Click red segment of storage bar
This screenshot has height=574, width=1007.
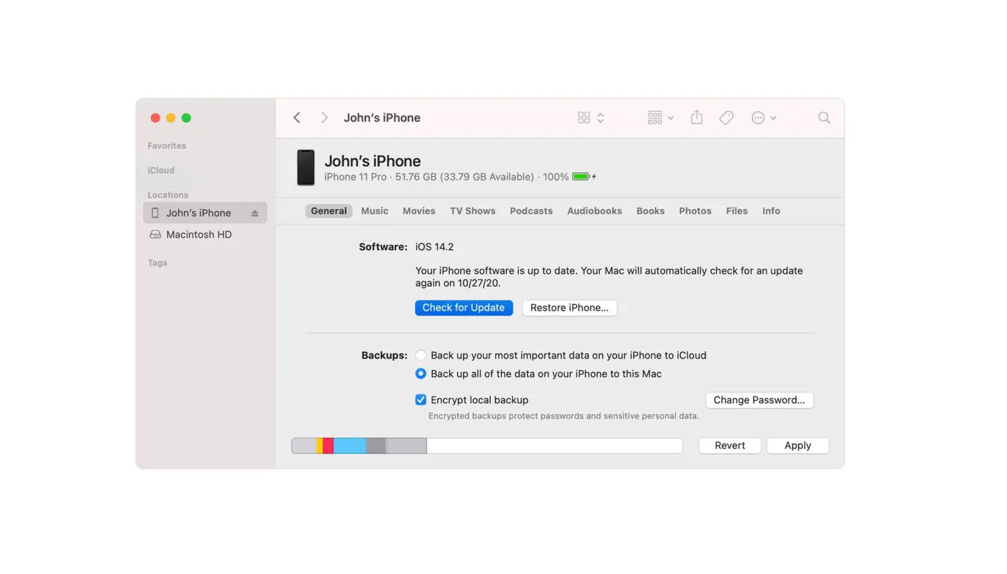coord(328,446)
